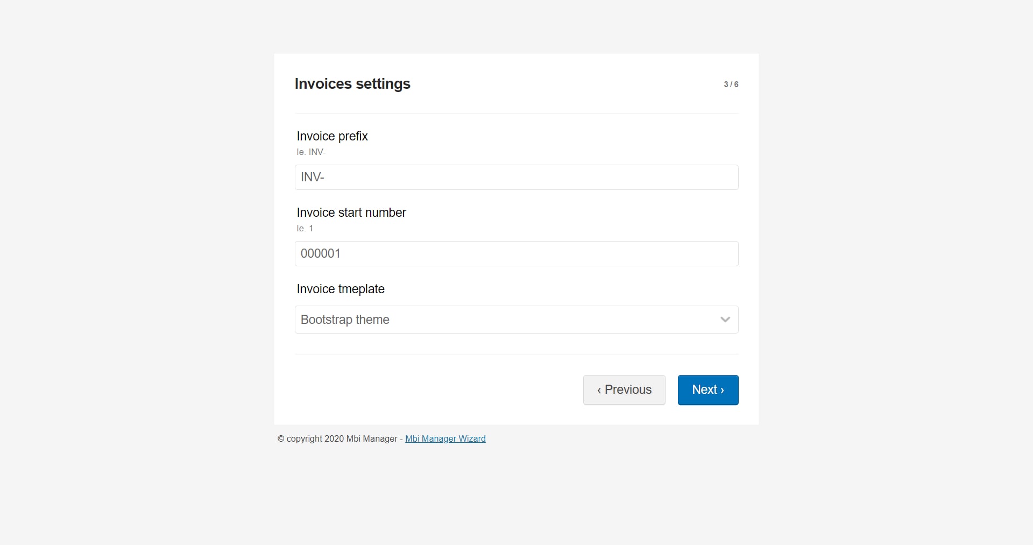The width and height of the screenshot is (1033, 545).
Task: Select the 'Bootstrap theme' value text
Action: [x=345, y=320]
